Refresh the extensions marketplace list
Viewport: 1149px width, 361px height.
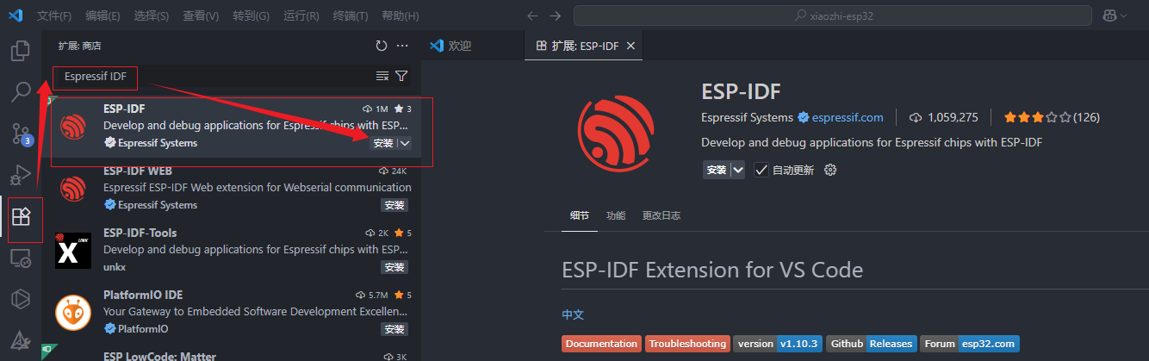click(382, 46)
